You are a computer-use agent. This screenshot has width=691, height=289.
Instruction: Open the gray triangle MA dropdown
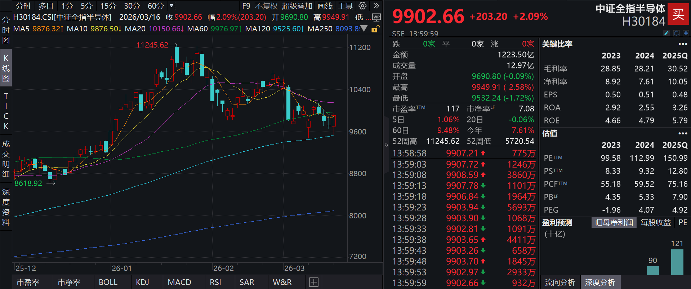click(364, 28)
